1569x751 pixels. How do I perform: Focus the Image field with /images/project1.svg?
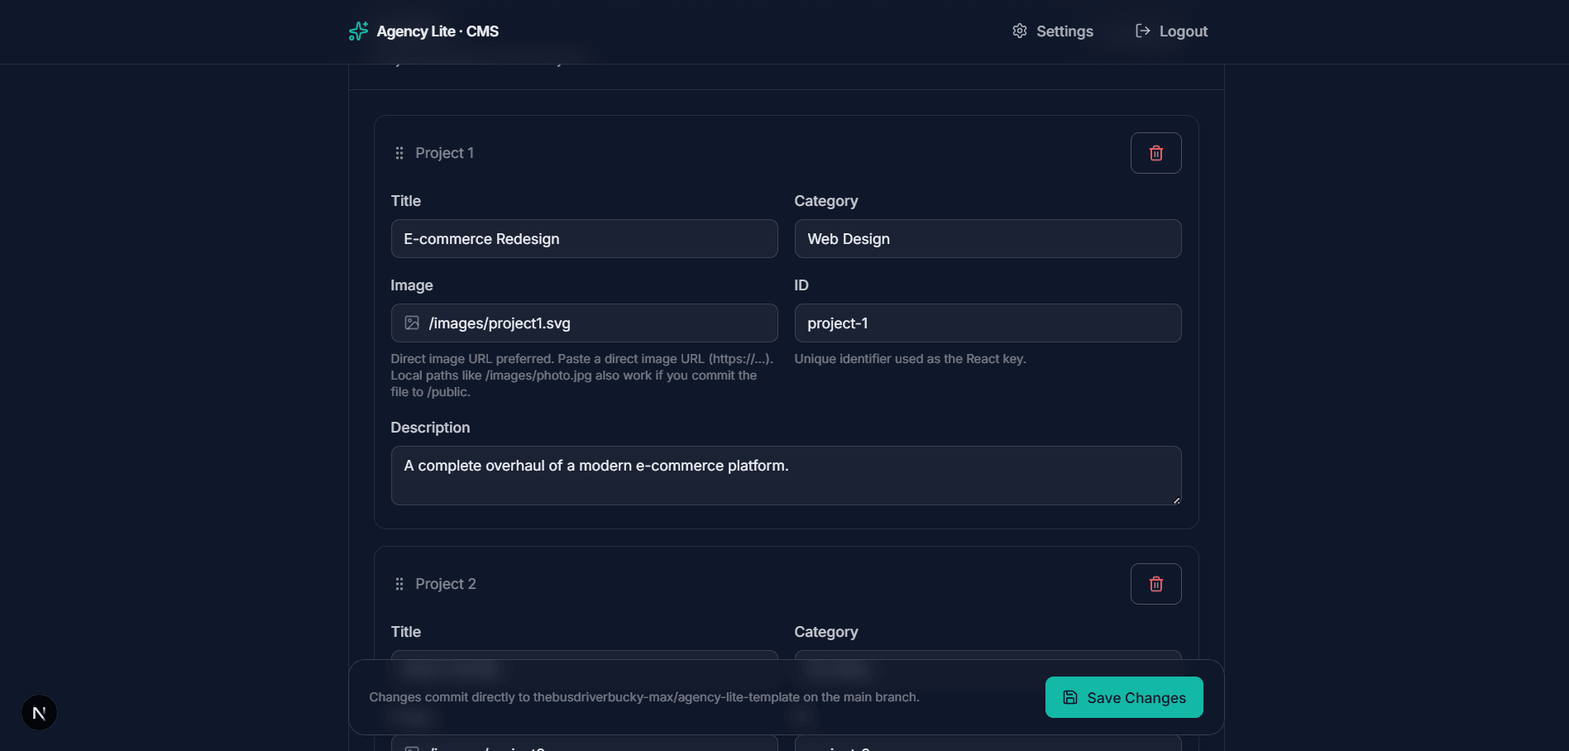coord(584,323)
